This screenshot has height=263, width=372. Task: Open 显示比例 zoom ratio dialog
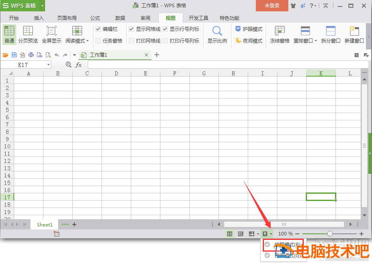(x=217, y=34)
